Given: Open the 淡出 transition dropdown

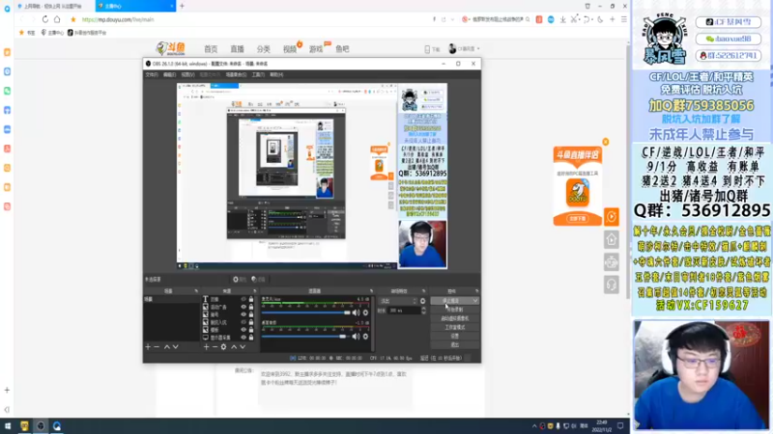Looking at the screenshot, I should tap(398, 301).
